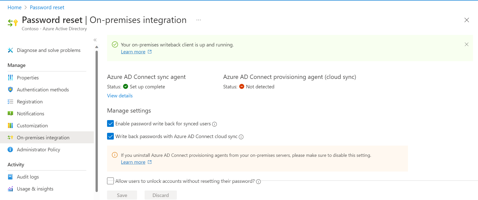Disable password write back for synced users
The height and width of the screenshot is (200, 478).
coord(110,124)
